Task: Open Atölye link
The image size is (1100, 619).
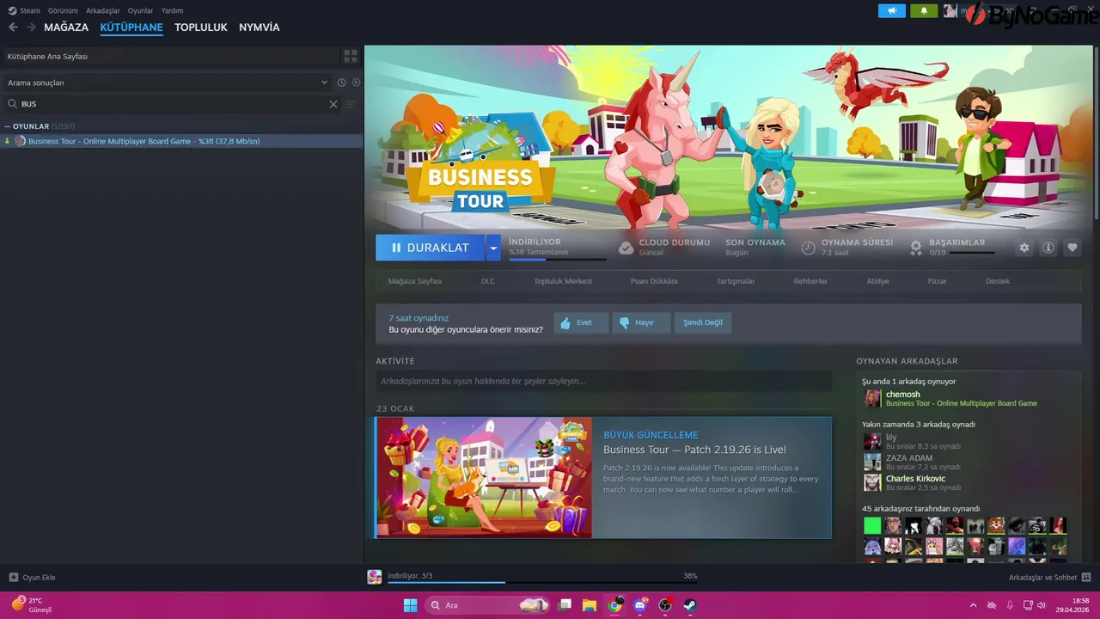Action: coord(877,281)
